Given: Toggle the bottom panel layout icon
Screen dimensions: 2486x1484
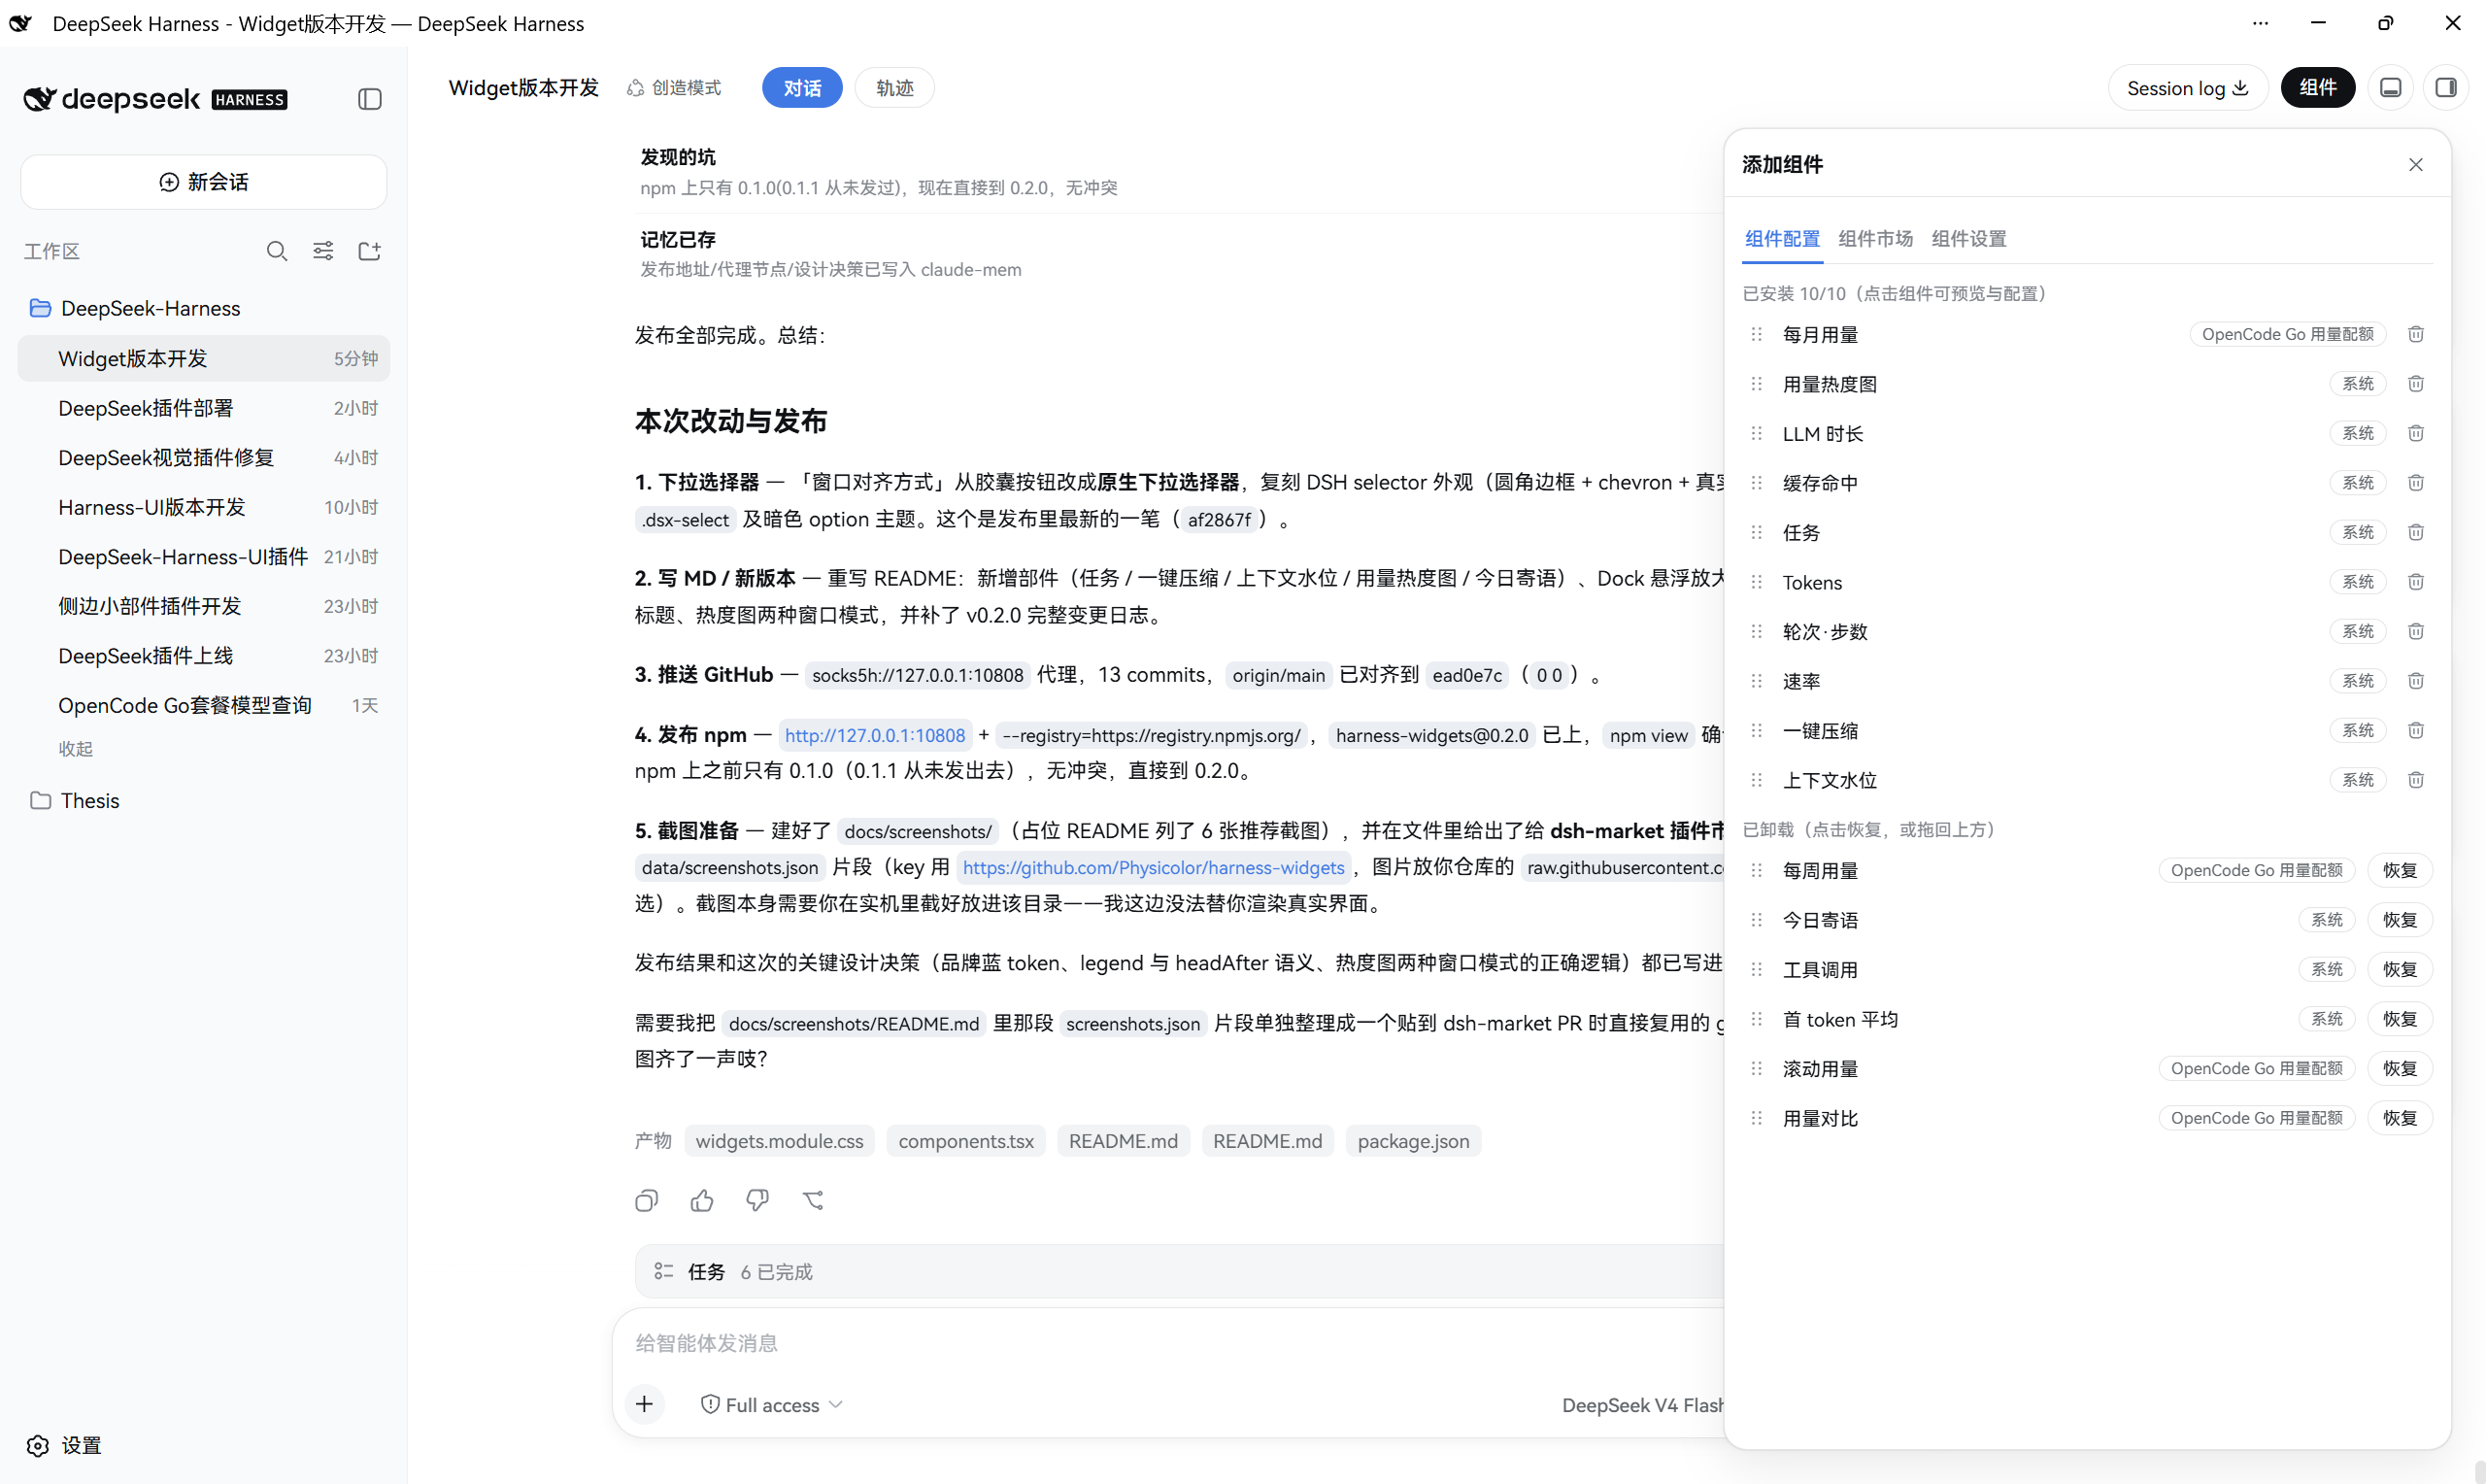Looking at the screenshot, I should [x=2391, y=88].
